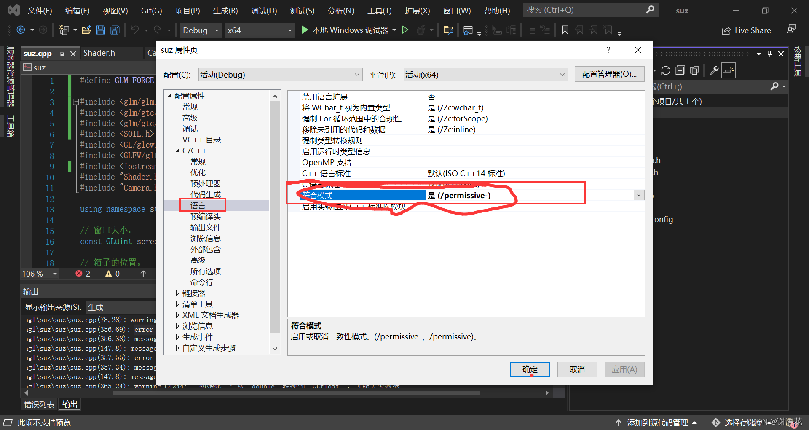809x430 pixels.
Task: Start debugging with the green play icon
Action: click(x=304, y=30)
